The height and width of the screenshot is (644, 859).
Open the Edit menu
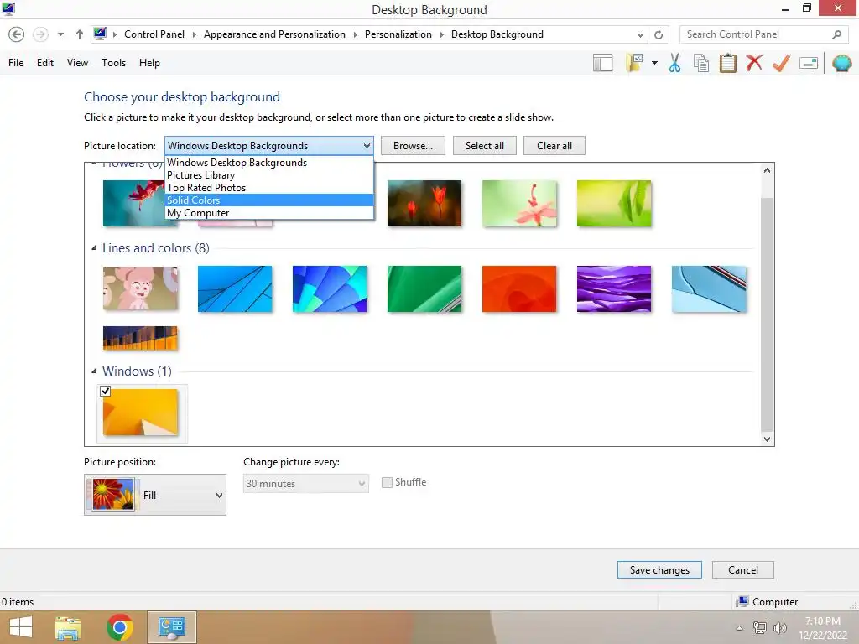click(45, 63)
